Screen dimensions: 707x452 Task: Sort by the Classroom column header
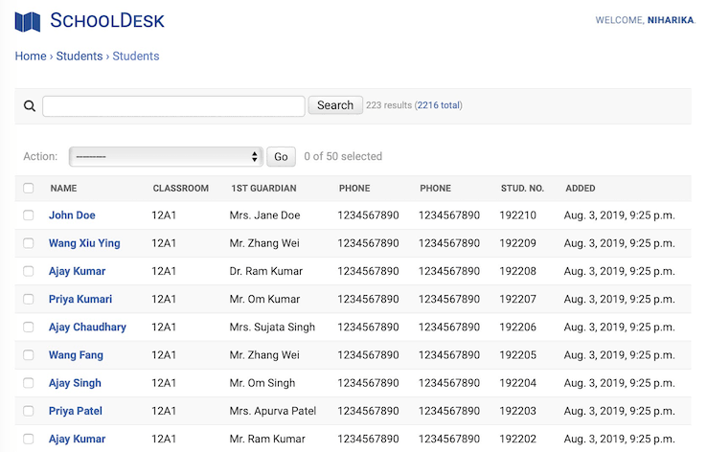(x=180, y=189)
